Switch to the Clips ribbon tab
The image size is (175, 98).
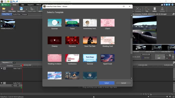[x=23, y=5]
